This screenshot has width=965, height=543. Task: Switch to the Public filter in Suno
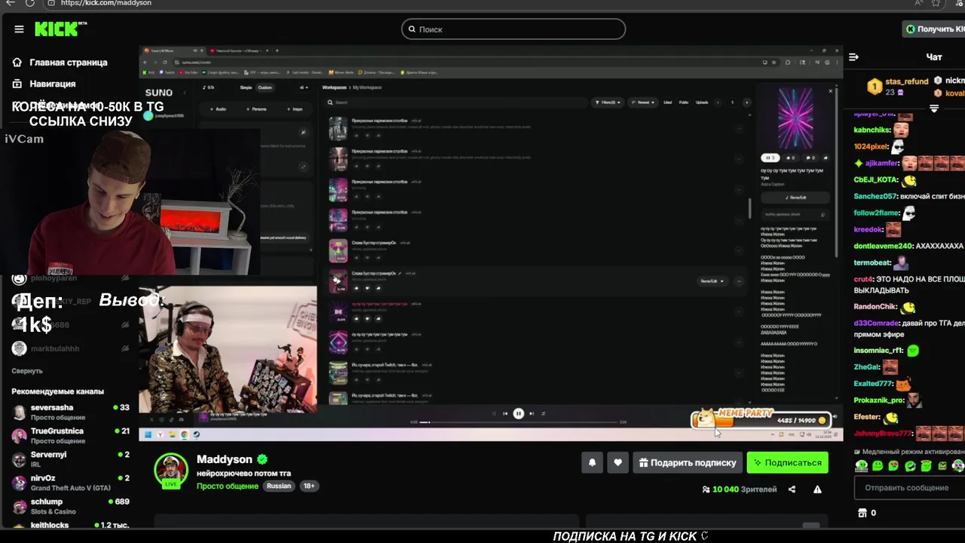pos(684,102)
